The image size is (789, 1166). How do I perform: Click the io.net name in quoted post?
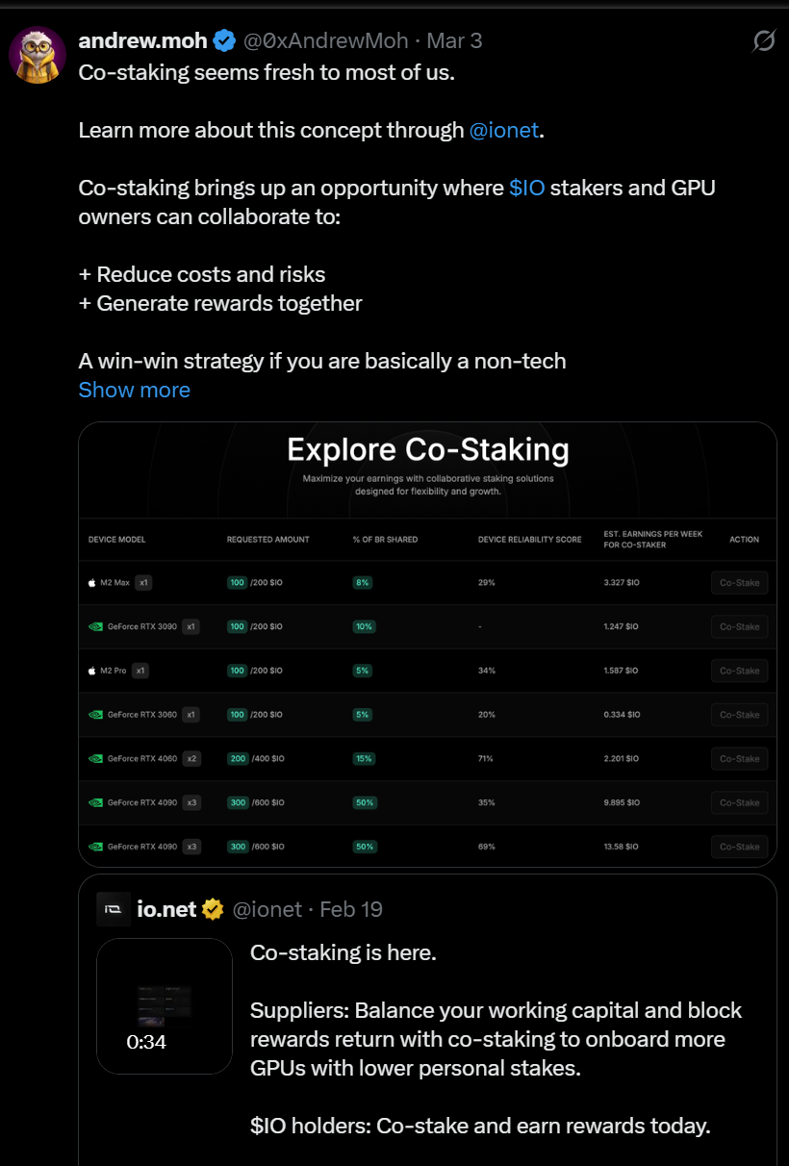click(x=165, y=909)
